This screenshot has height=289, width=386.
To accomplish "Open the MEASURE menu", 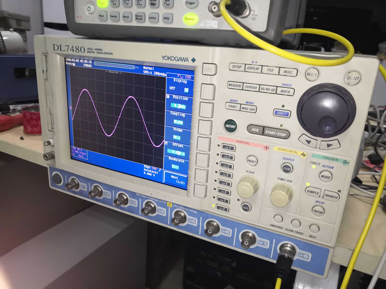I will [234, 85].
